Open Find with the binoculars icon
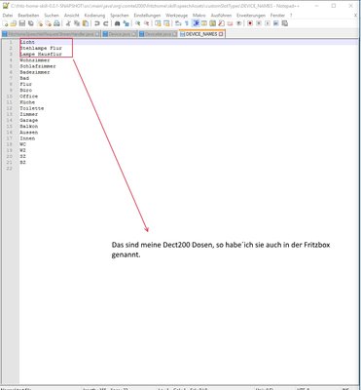 point(117,23)
